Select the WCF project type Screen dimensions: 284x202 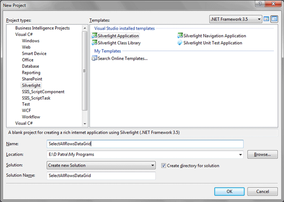click(27, 111)
